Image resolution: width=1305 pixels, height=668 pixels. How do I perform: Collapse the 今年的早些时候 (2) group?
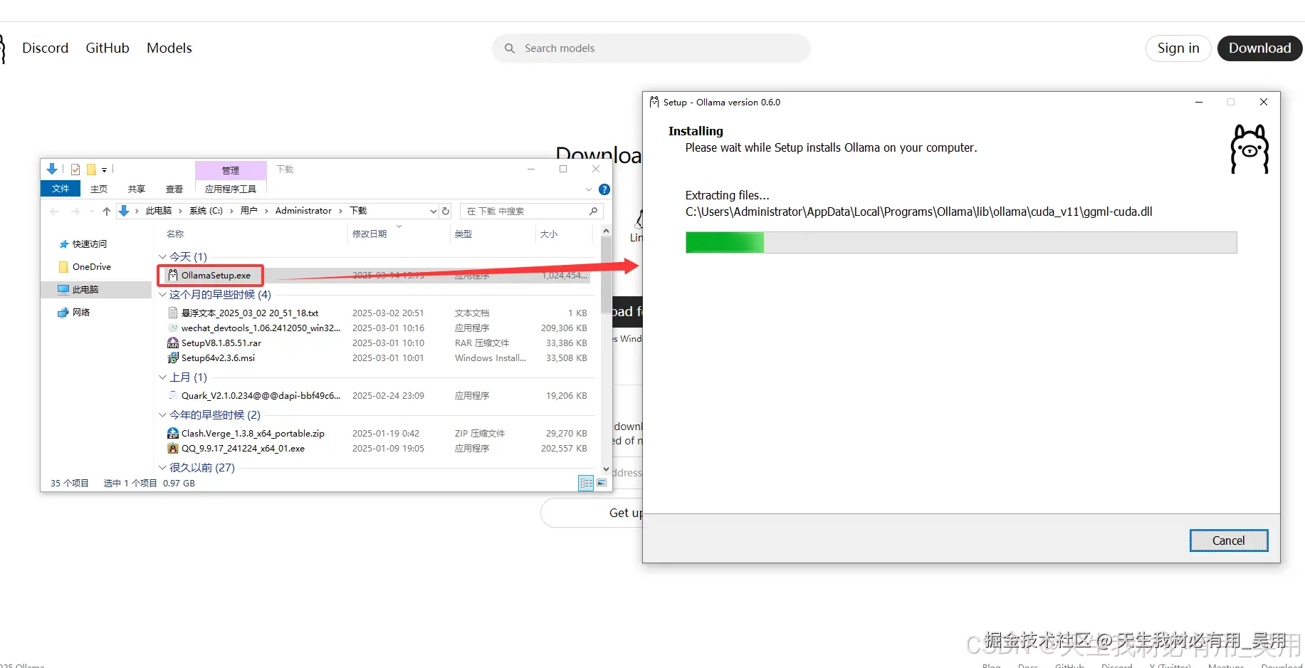point(162,414)
